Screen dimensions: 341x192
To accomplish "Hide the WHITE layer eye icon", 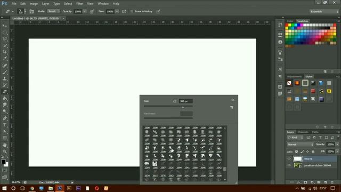I will (x=289, y=159).
